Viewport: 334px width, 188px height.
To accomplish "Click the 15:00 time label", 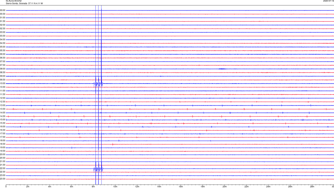I will (x=3, y=119).
